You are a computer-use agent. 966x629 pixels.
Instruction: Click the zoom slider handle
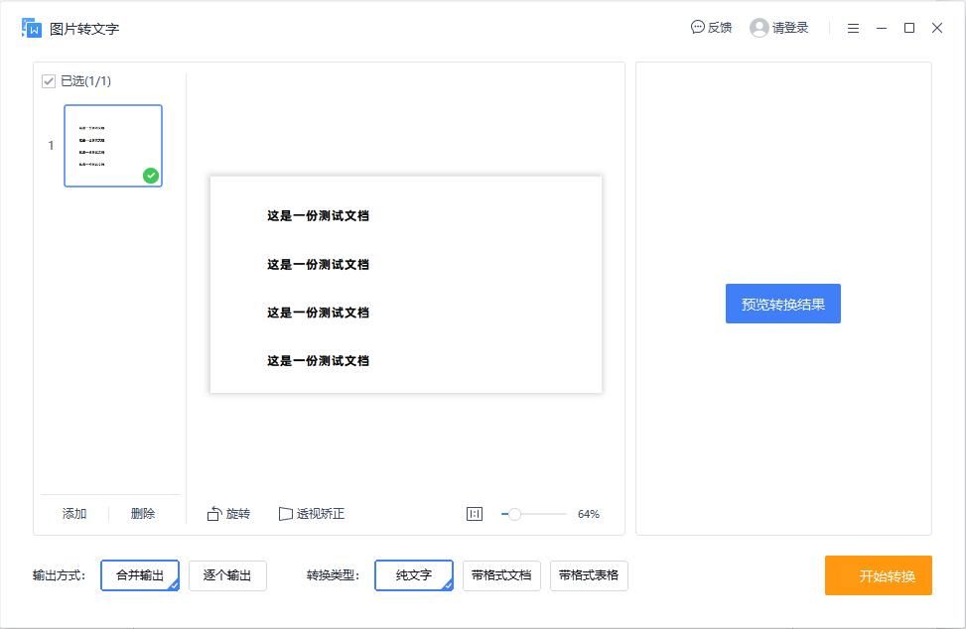point(515,514)
